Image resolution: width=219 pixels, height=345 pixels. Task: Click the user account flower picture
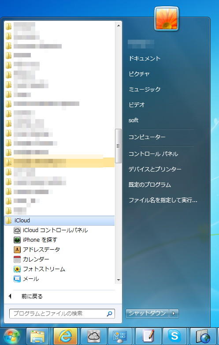pos(167,19)
